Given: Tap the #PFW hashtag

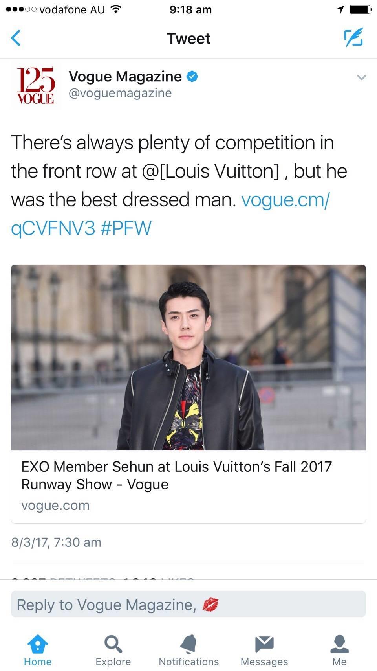Looking at the screenshot, I should pos(126,228).
